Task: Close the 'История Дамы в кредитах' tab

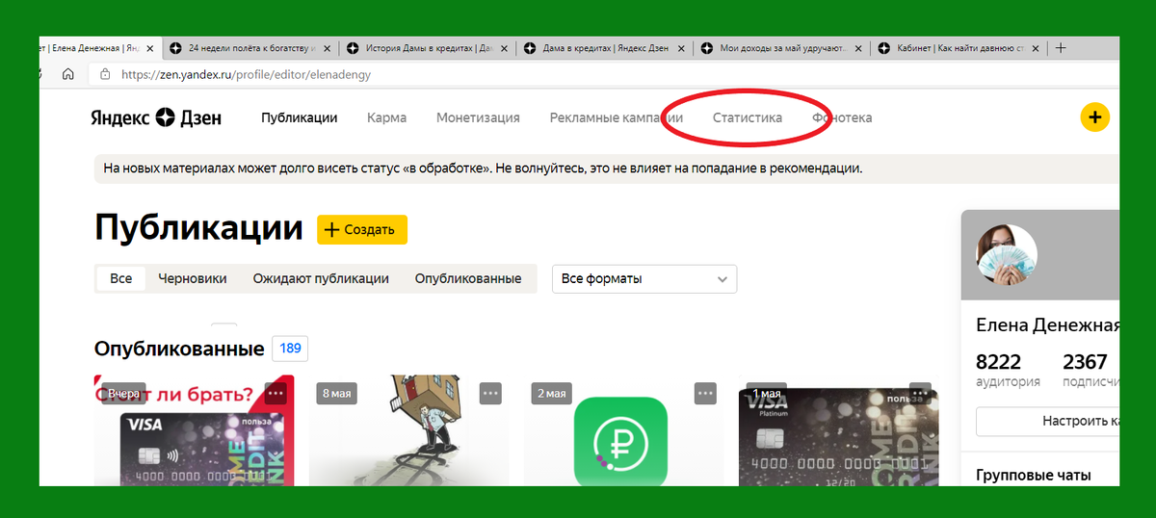Action: coord(505,47)
